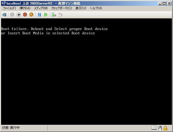Pause the virtual machine
The height and width of the screenshot is (132, 173).
[40, 15]
